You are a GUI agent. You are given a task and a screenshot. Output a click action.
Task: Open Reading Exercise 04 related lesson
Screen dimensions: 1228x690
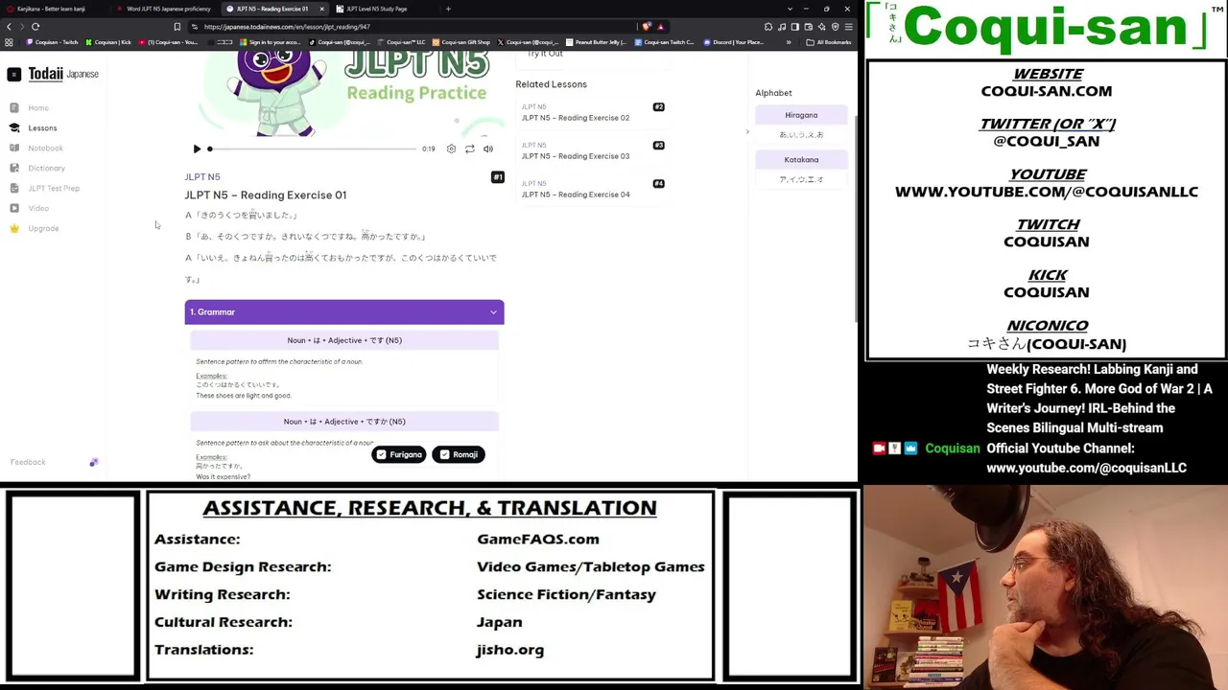pyautogui.click(x=576, y=195)
